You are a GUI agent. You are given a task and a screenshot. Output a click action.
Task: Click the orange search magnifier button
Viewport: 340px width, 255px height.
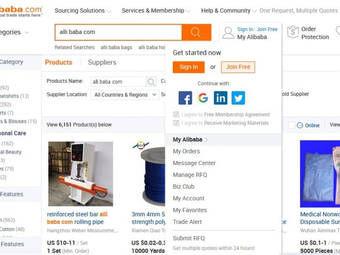click(196, 32)
